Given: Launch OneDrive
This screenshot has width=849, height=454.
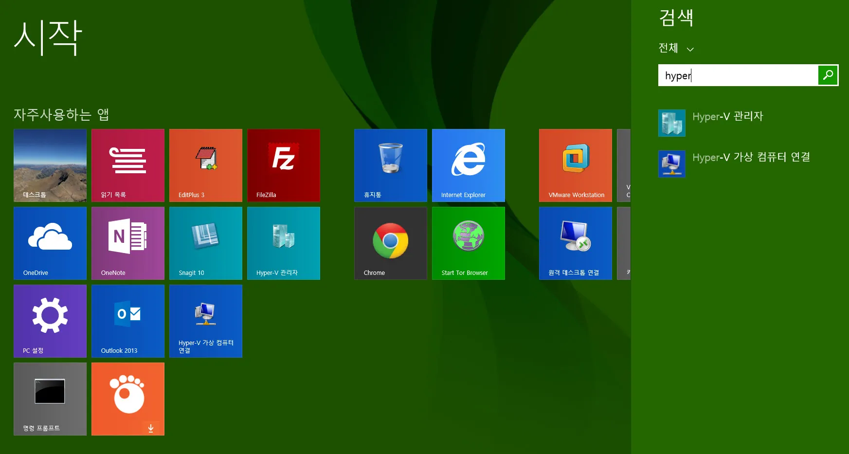Looking at the screenshot, I should point(50,243).
